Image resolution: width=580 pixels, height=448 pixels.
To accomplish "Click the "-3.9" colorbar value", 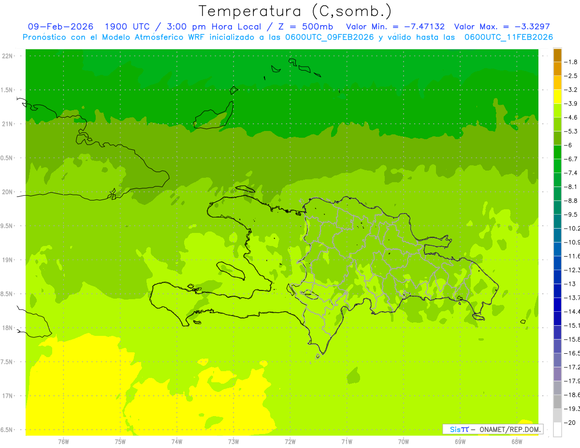I will coord(571,103).
